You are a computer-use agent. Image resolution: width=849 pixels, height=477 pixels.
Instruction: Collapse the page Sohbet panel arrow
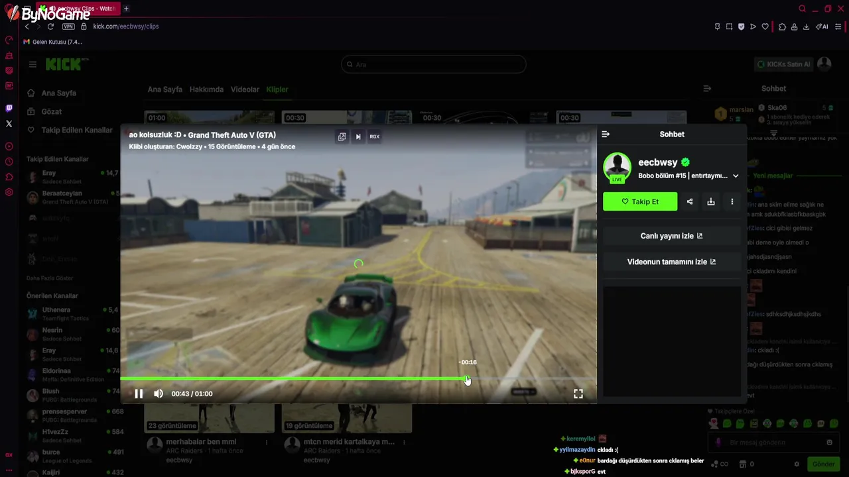[707, 88]
